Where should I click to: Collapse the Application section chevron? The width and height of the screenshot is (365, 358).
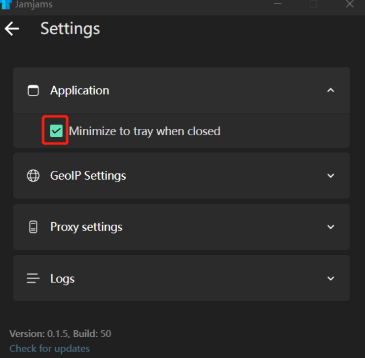[x=331, y=90]
